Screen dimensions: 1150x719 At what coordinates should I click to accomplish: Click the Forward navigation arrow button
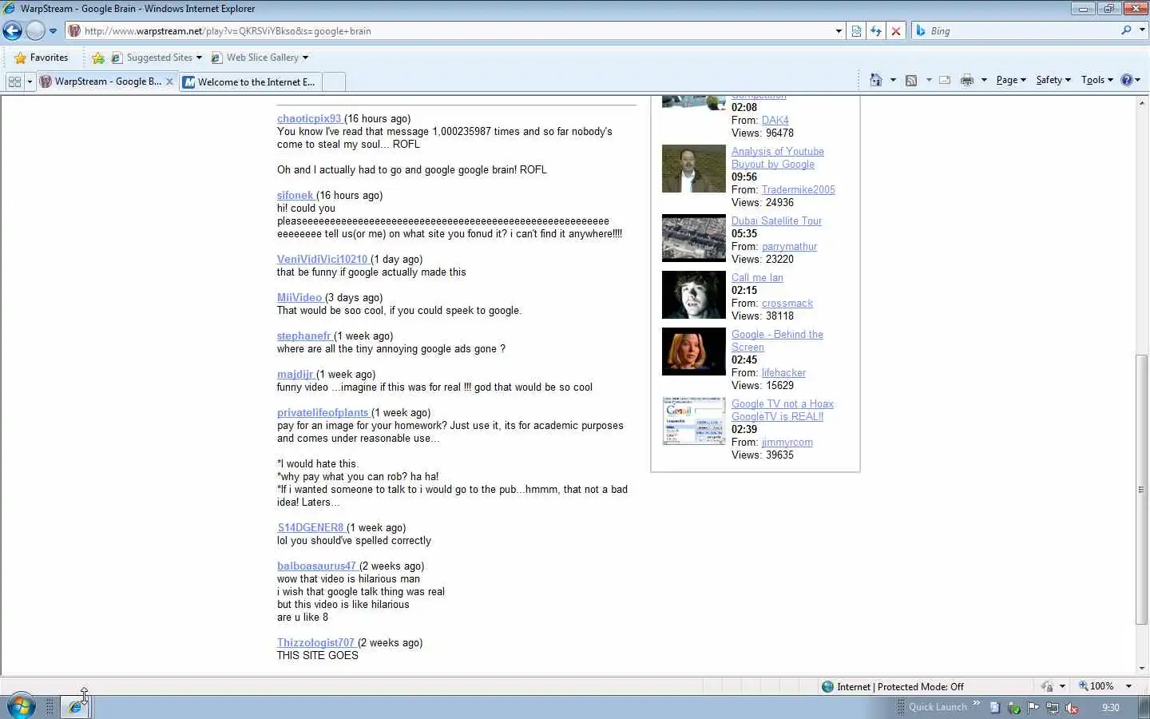(35, 31)
